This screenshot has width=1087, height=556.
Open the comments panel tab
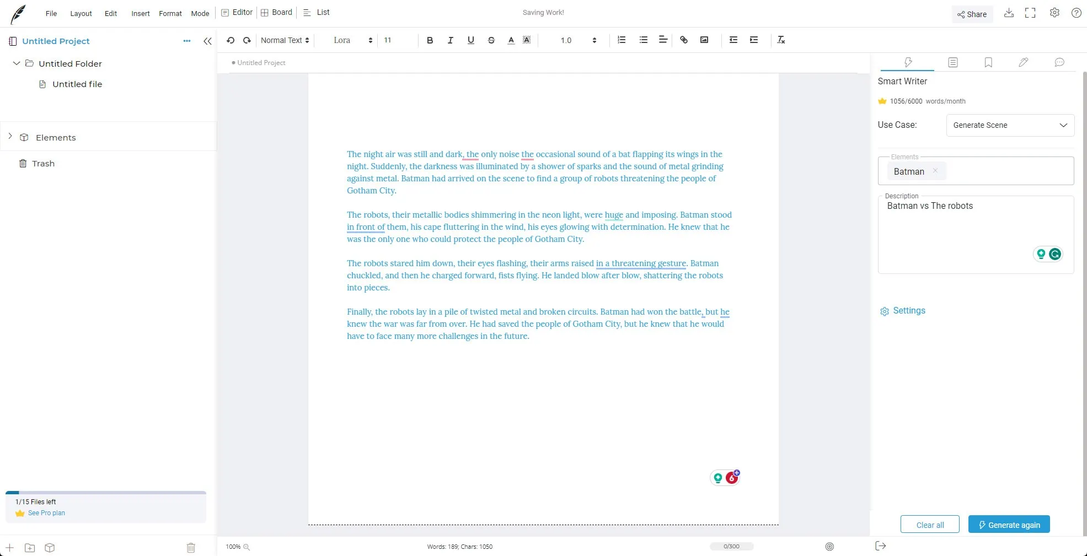[x=1059, y=62]
